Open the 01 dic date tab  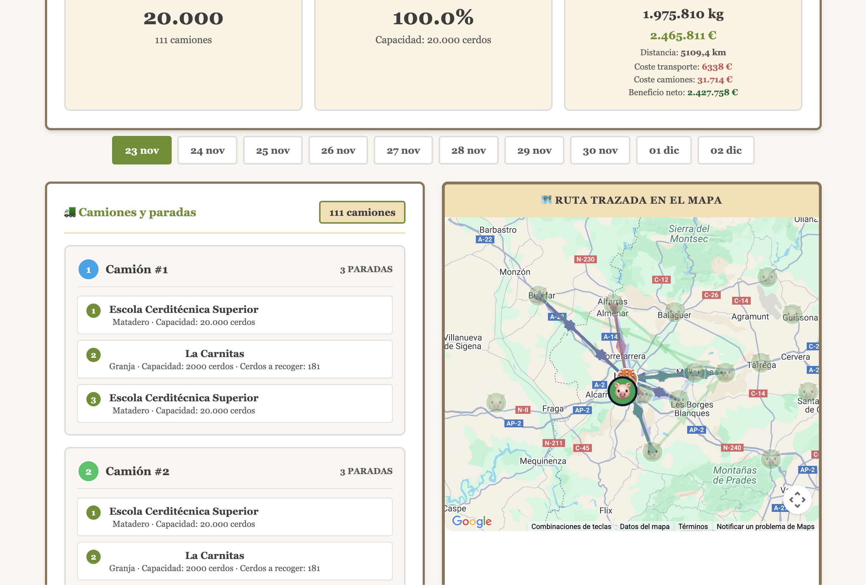(x=664, y=151)
